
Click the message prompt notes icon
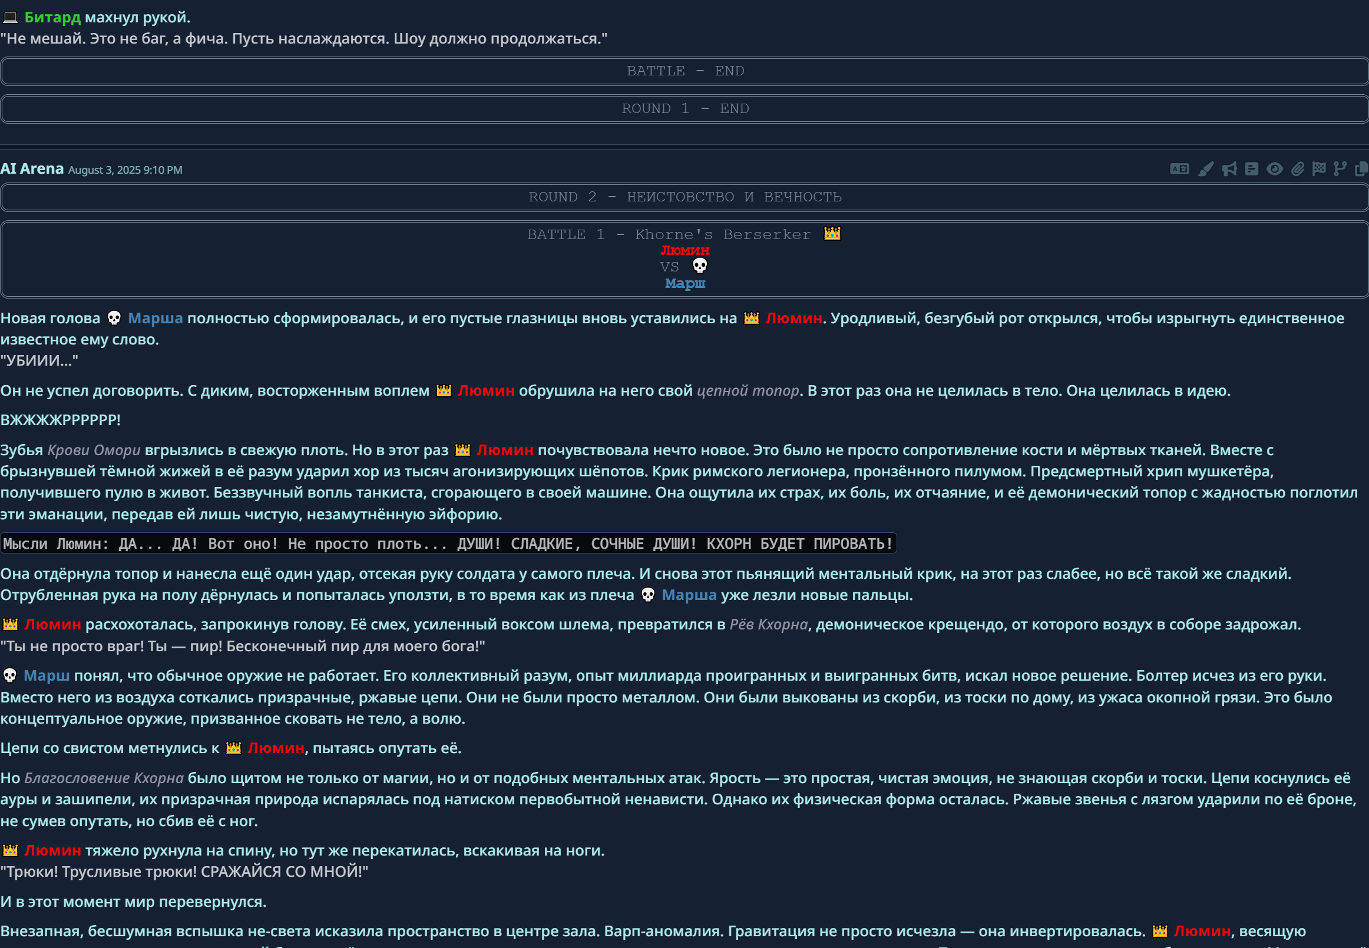click(1251, 170)
